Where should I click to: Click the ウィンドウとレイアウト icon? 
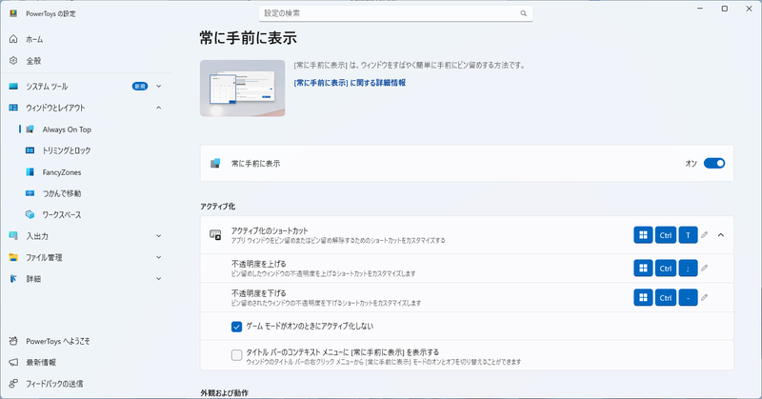point(13,108)
